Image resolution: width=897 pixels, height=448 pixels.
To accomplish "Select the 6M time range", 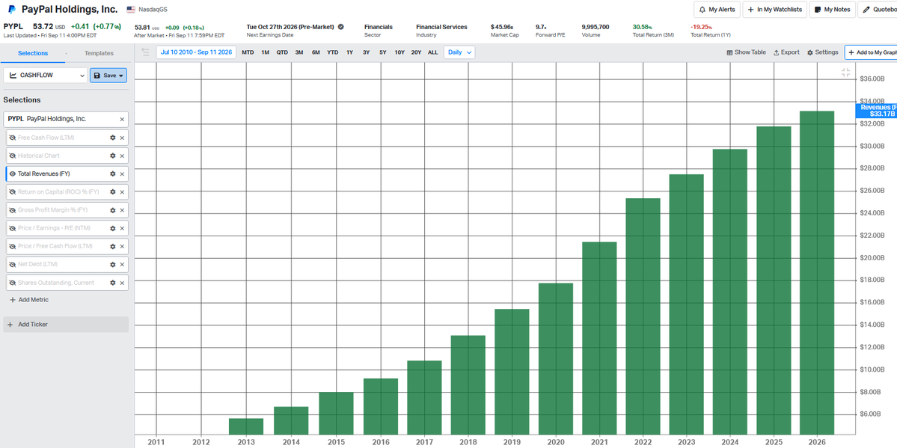I will 316,52.
